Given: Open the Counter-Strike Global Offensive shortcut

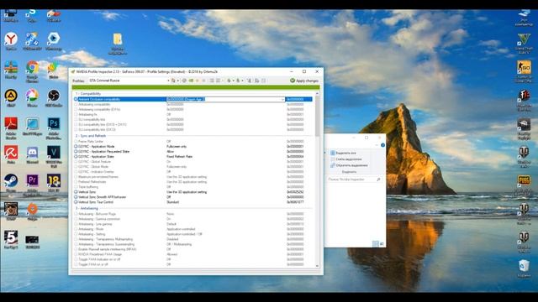Looking at the screenshot, I should (524, 72).
